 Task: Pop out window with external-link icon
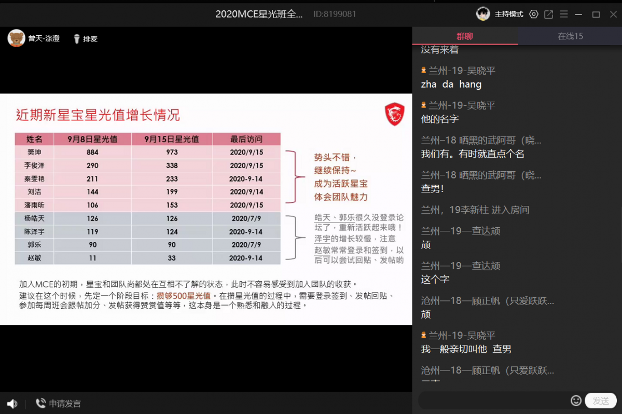click(x=548, y=14)
